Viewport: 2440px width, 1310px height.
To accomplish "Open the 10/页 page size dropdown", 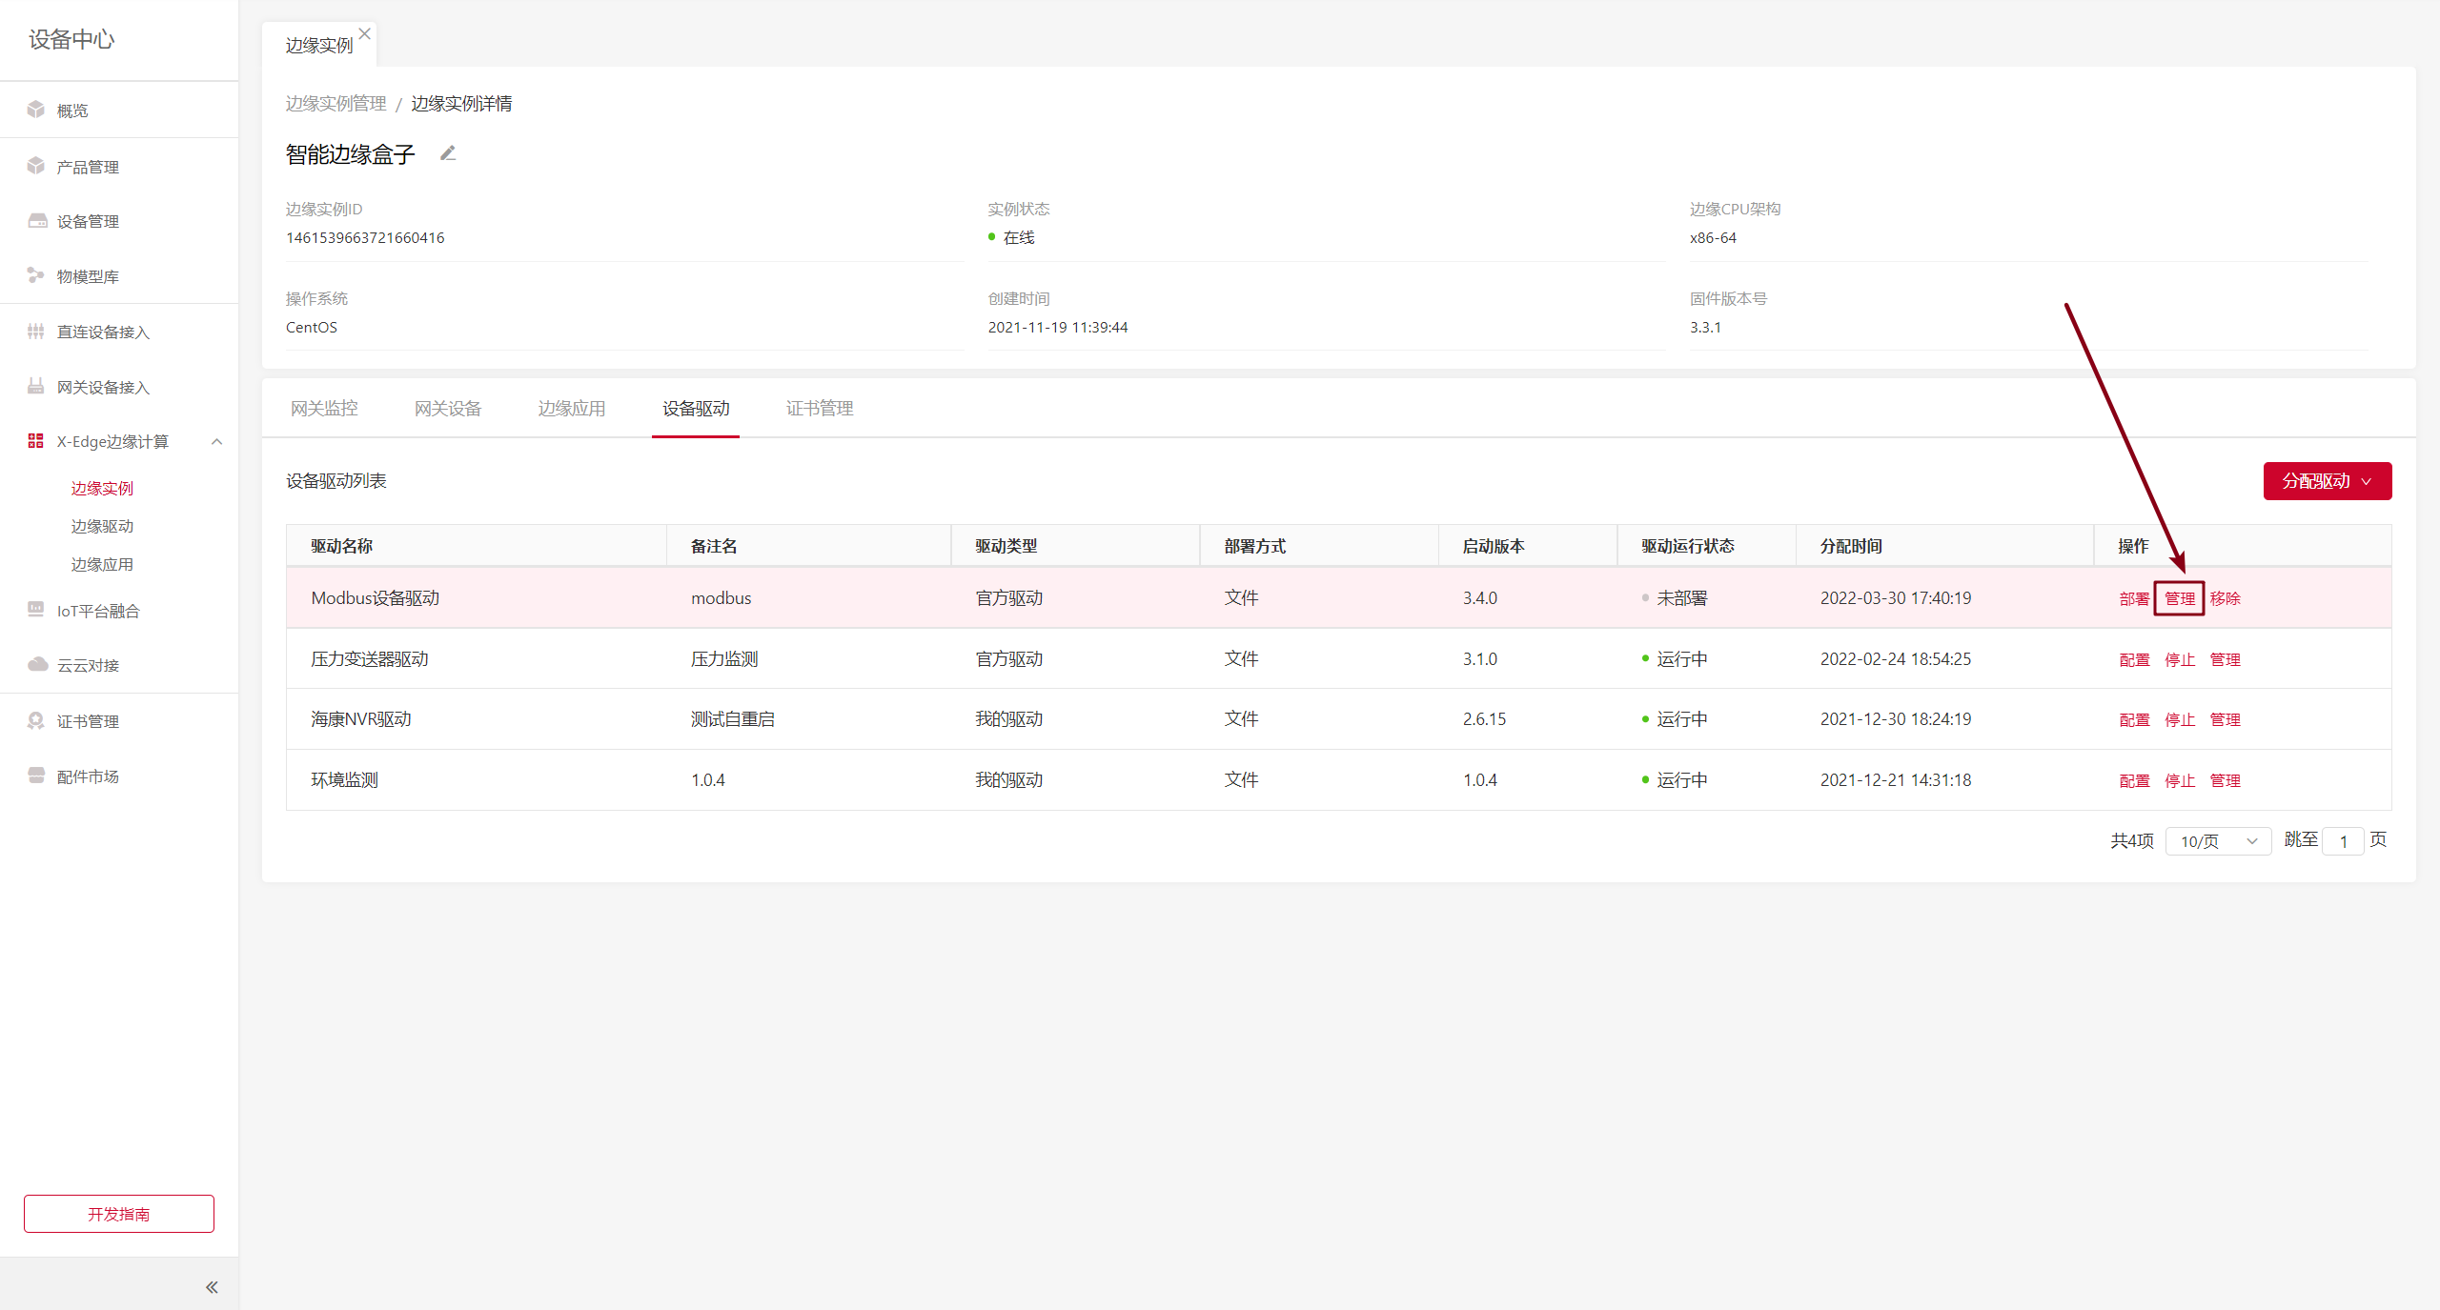I will [x=2218, y=841].
